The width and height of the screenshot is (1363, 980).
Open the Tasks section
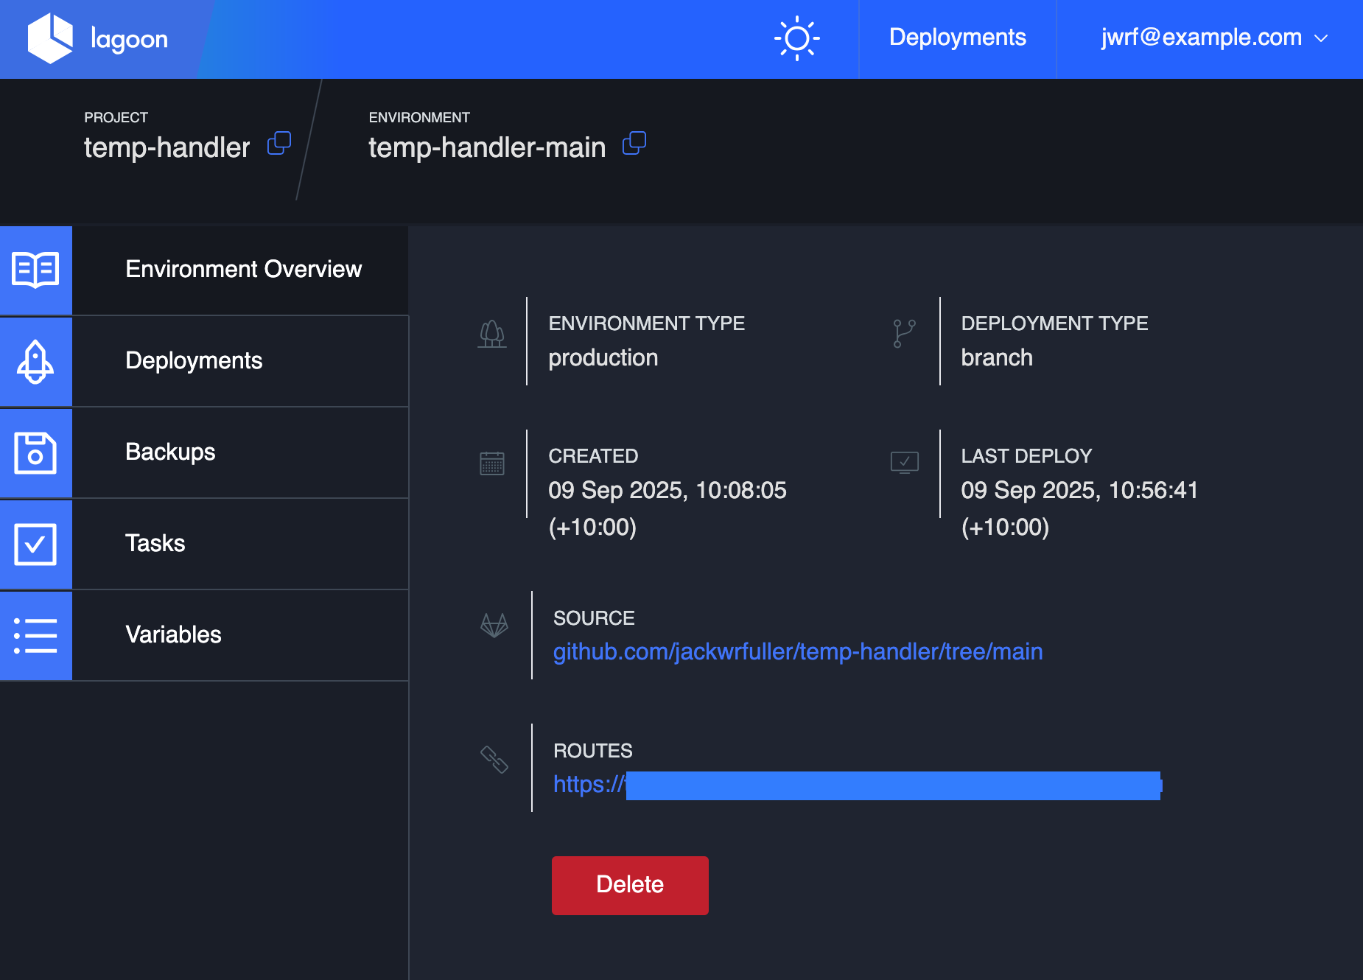click(x=155, y=544)
